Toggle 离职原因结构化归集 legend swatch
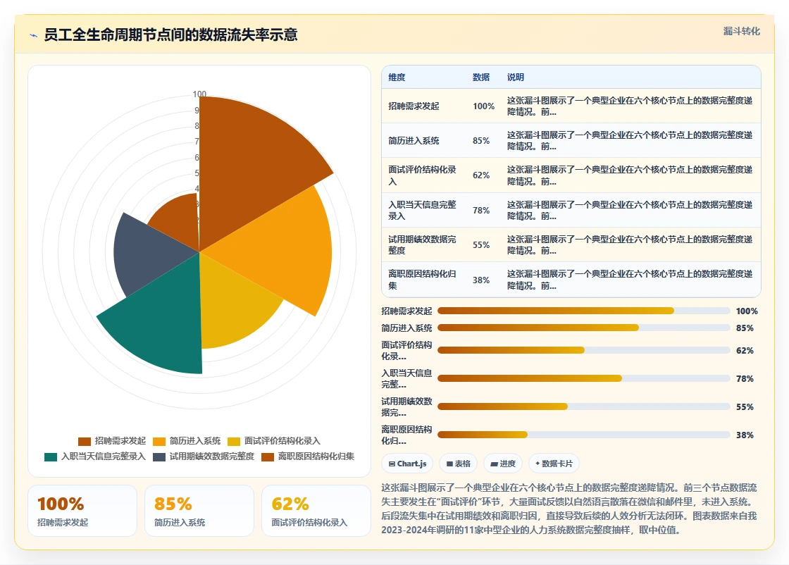This screenshot has height=565, width=789. click(x=268, y=457)
